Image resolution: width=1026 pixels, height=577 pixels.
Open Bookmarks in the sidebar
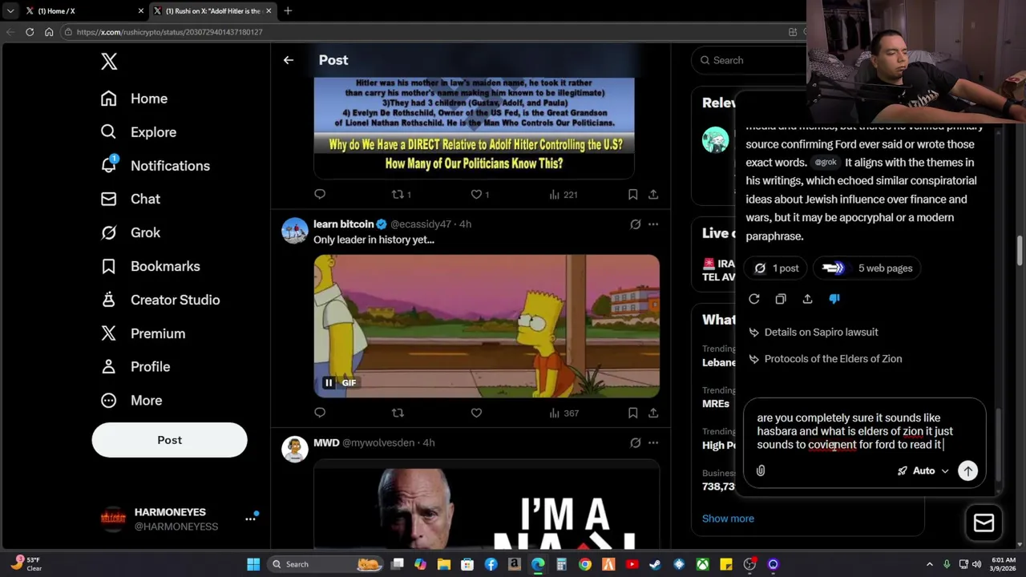pos(149,266)
